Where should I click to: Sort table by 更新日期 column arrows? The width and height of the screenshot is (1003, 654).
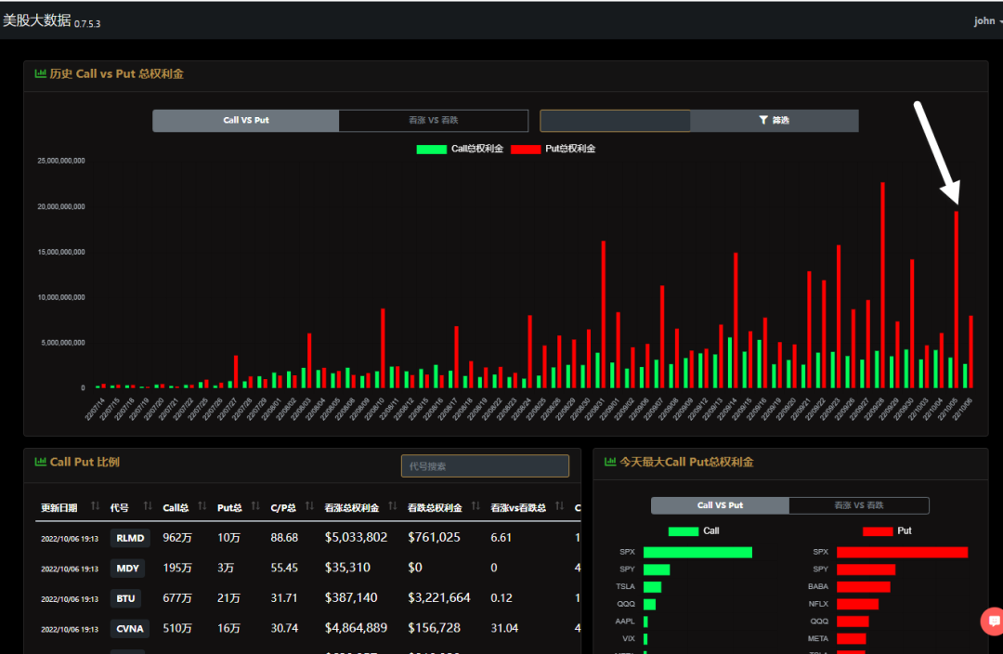[96, 506]
